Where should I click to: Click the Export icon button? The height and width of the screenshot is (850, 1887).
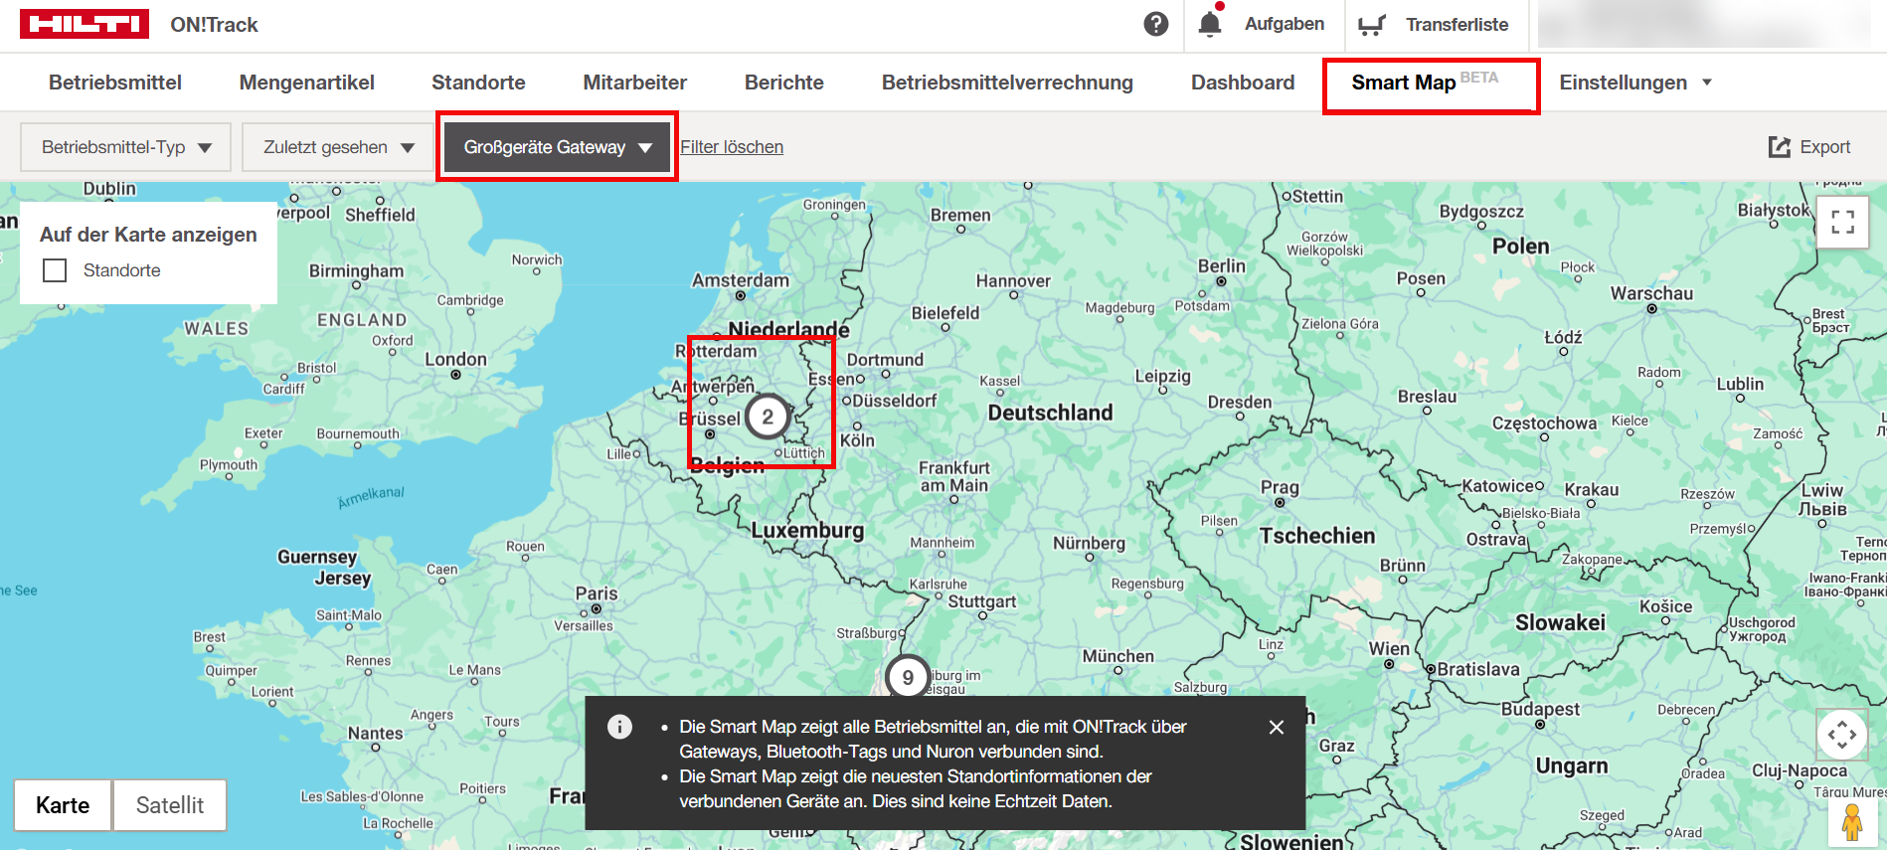(x=1780, y=147)
